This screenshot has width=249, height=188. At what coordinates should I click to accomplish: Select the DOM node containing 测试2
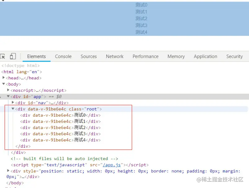(x=60, y=128)
